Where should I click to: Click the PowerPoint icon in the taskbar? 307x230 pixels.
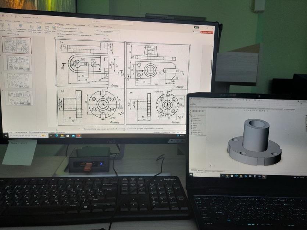(79, 136)
